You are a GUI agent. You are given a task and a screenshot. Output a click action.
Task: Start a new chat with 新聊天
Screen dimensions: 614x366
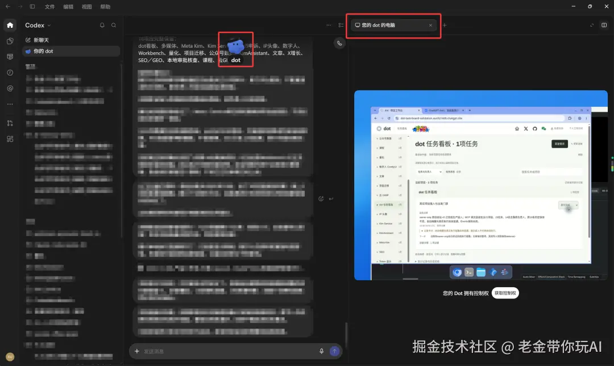37,40
